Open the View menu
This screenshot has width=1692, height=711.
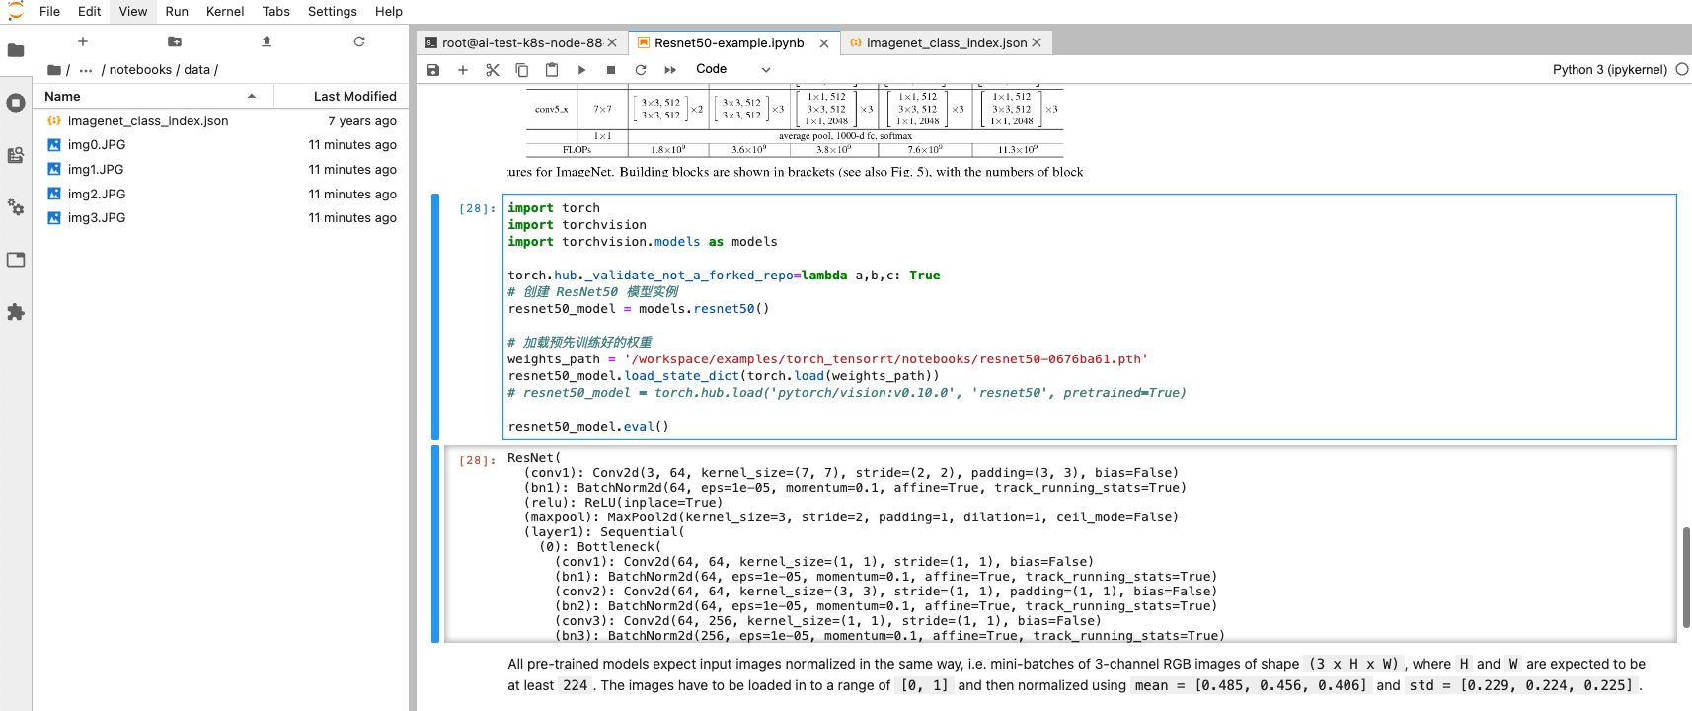[133, 11]
